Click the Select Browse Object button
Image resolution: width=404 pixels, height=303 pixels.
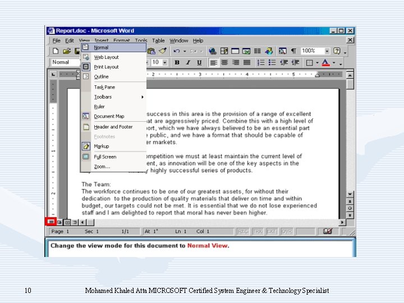[350, 208]
